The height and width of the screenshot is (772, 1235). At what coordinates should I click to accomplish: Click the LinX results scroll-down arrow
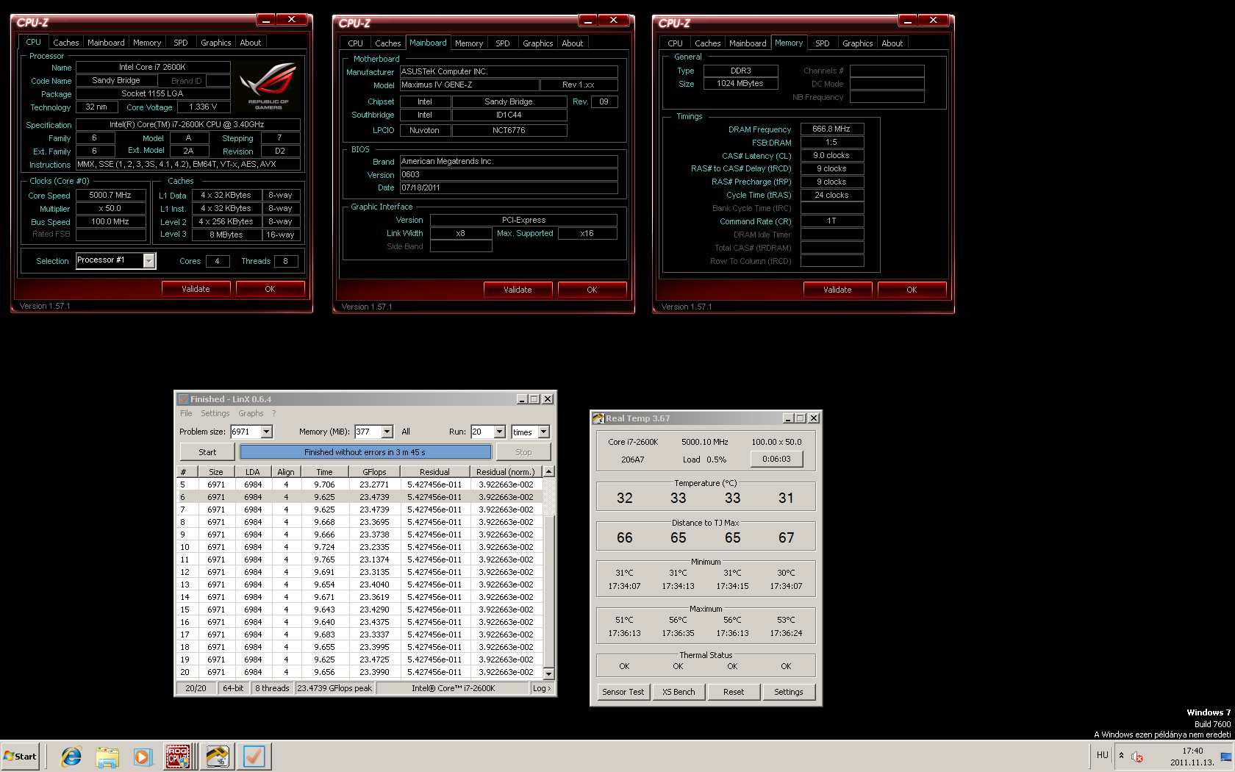(548, 673)
